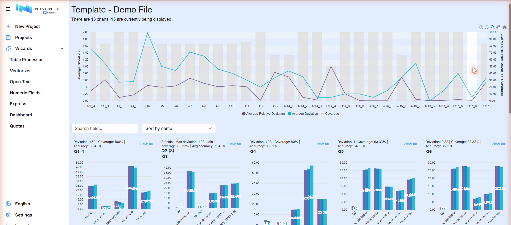Viewport: 511px width, 225px height.
Task: Click the 15 charts displayed status text
Action: (121, 19)
